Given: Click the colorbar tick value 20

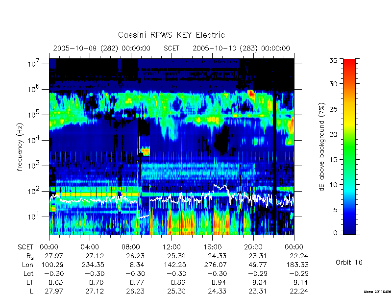Looking at the screenshot, I should (333, 134).
